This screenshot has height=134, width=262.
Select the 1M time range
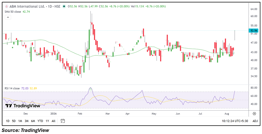20,121
